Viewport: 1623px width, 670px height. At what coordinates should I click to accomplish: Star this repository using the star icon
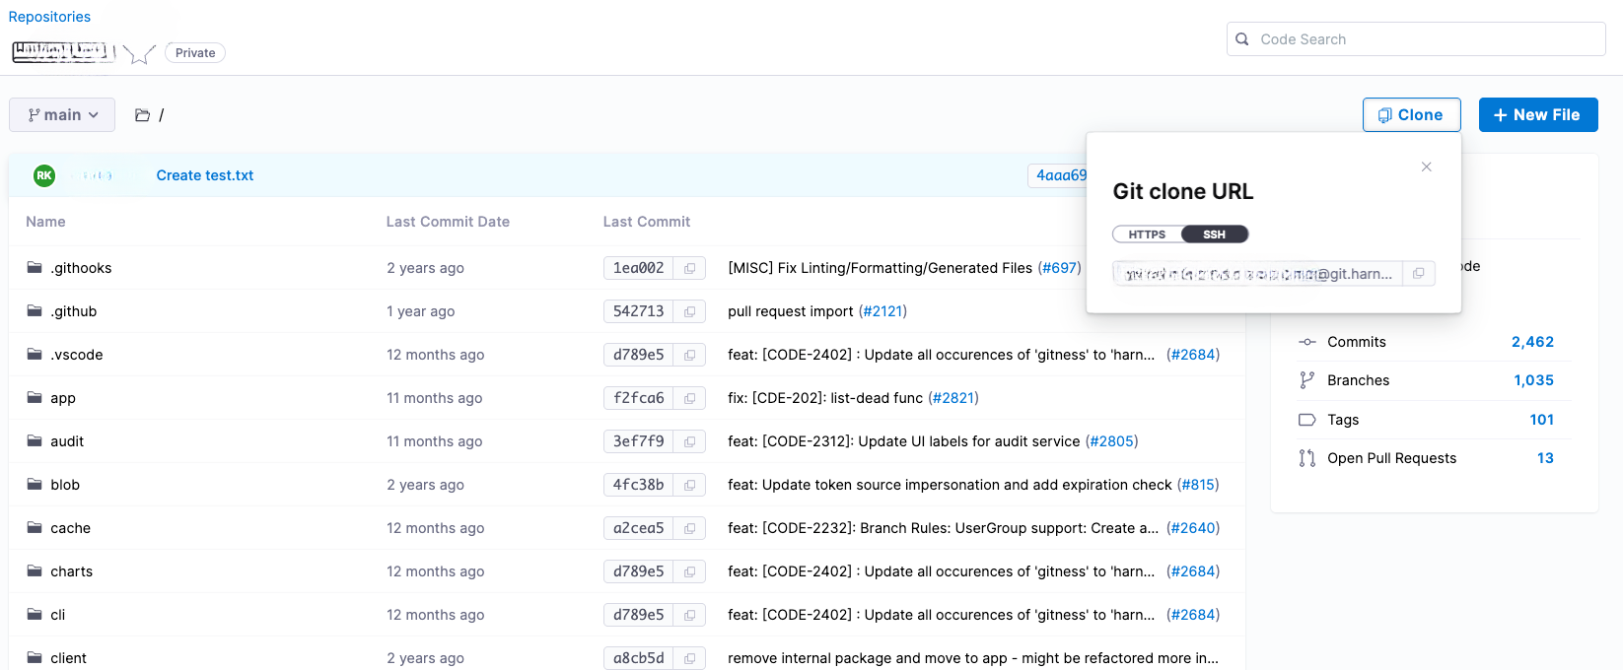140,54
